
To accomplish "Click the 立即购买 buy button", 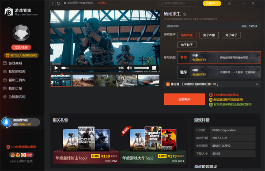I will (x=184, y=99).
